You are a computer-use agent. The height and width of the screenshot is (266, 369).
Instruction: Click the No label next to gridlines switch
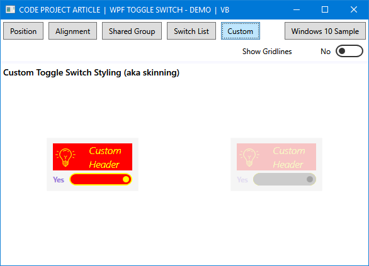(326, 52)
